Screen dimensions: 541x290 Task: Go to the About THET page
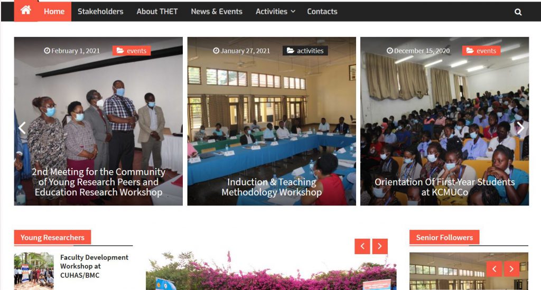tap(157, 12)
